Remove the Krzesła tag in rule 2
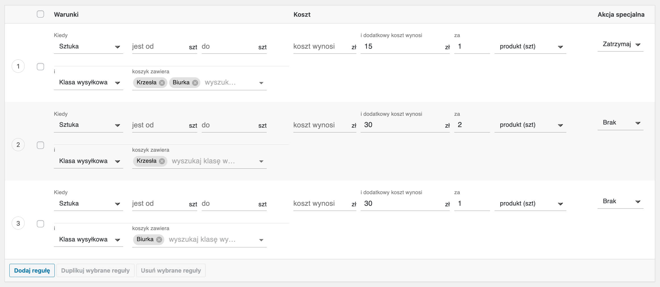Viewport: 660px width, 287px height. (x=162, y=161)
